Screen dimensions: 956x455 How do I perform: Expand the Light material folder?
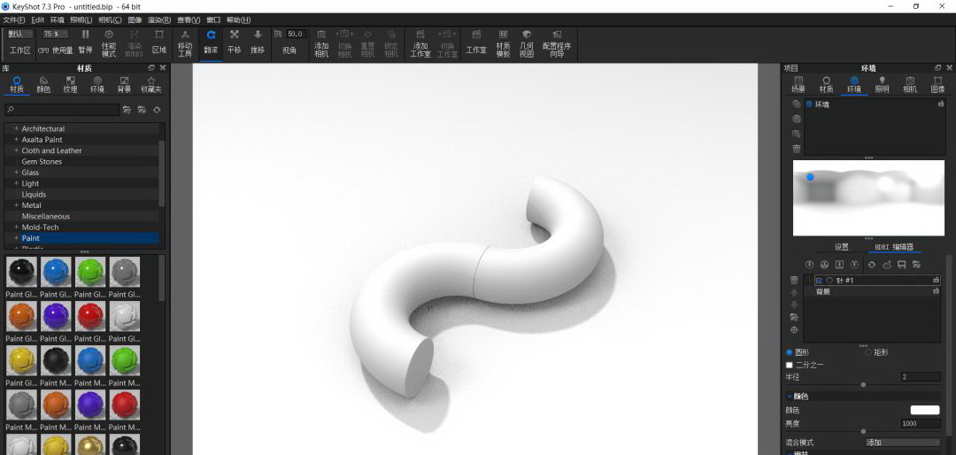coord(17,183)
